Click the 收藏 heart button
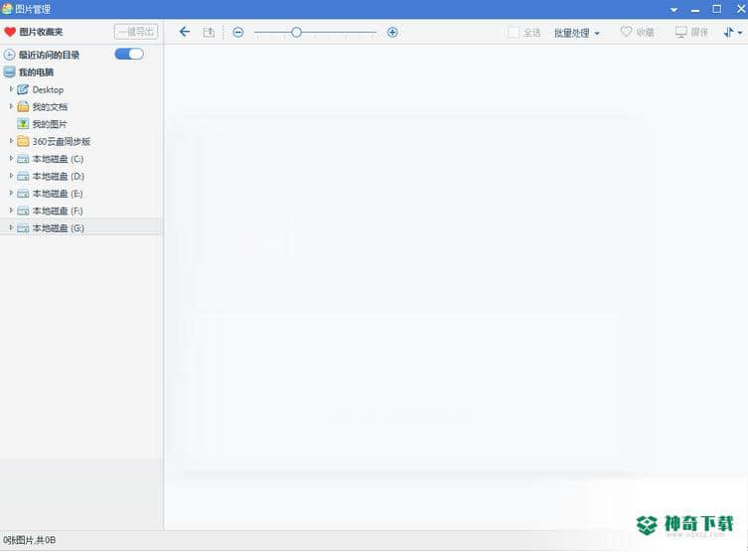Screen dimensions: 748x552 pyautogui.click(x=637, y=32)
